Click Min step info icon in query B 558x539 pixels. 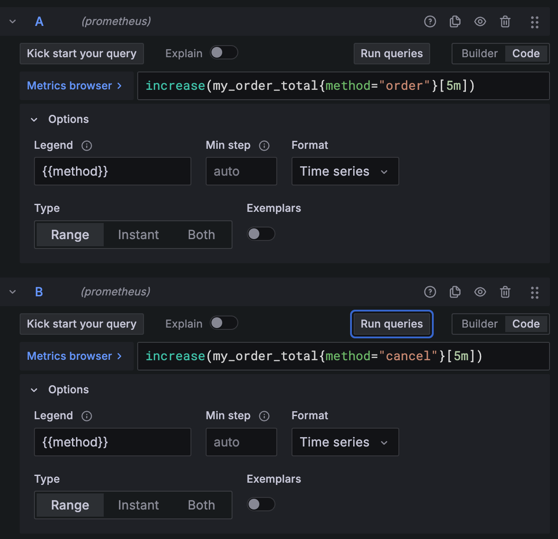pyautogui.click(x=264, y=416)
